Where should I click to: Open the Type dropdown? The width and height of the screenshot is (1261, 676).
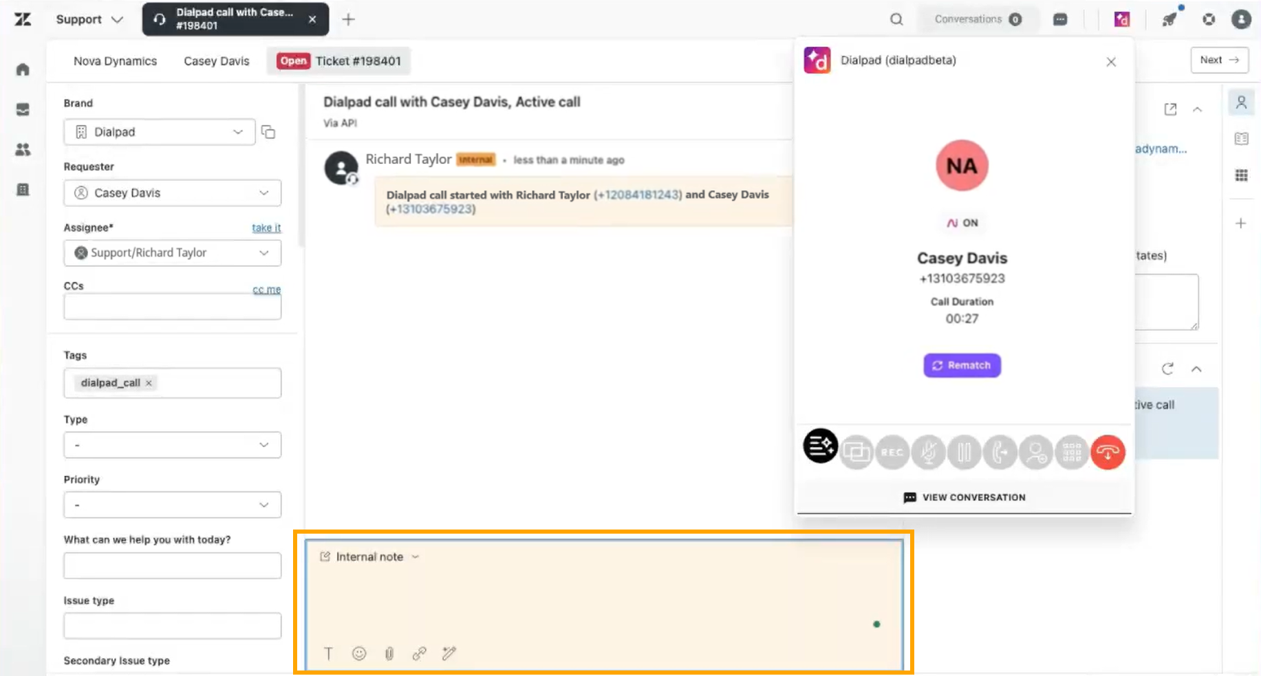pyautogui.click(x=173, y=445)
